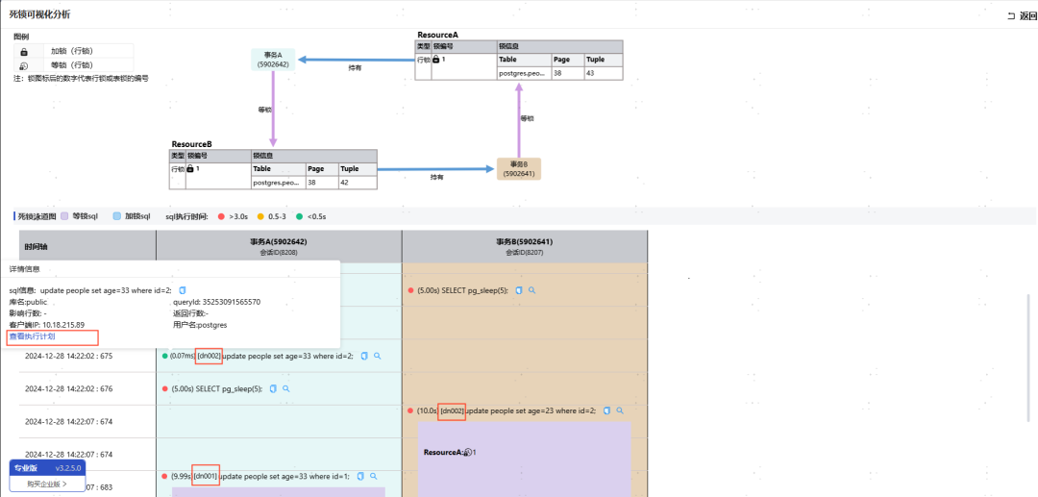The image size is (1038, 497).
Task: Click postgres.peo... table cell in ResourceB
Action: (x=278, y=182)
